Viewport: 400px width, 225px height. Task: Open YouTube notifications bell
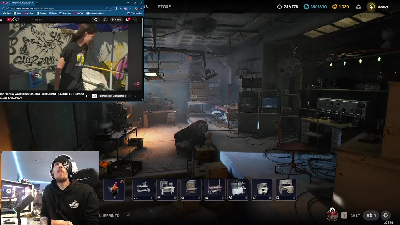tap(127, 20)
